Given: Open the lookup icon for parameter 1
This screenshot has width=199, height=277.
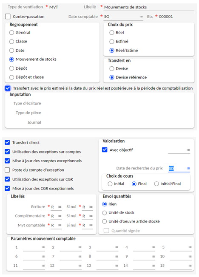Looking at the screenshot, I should click(43, 247).
